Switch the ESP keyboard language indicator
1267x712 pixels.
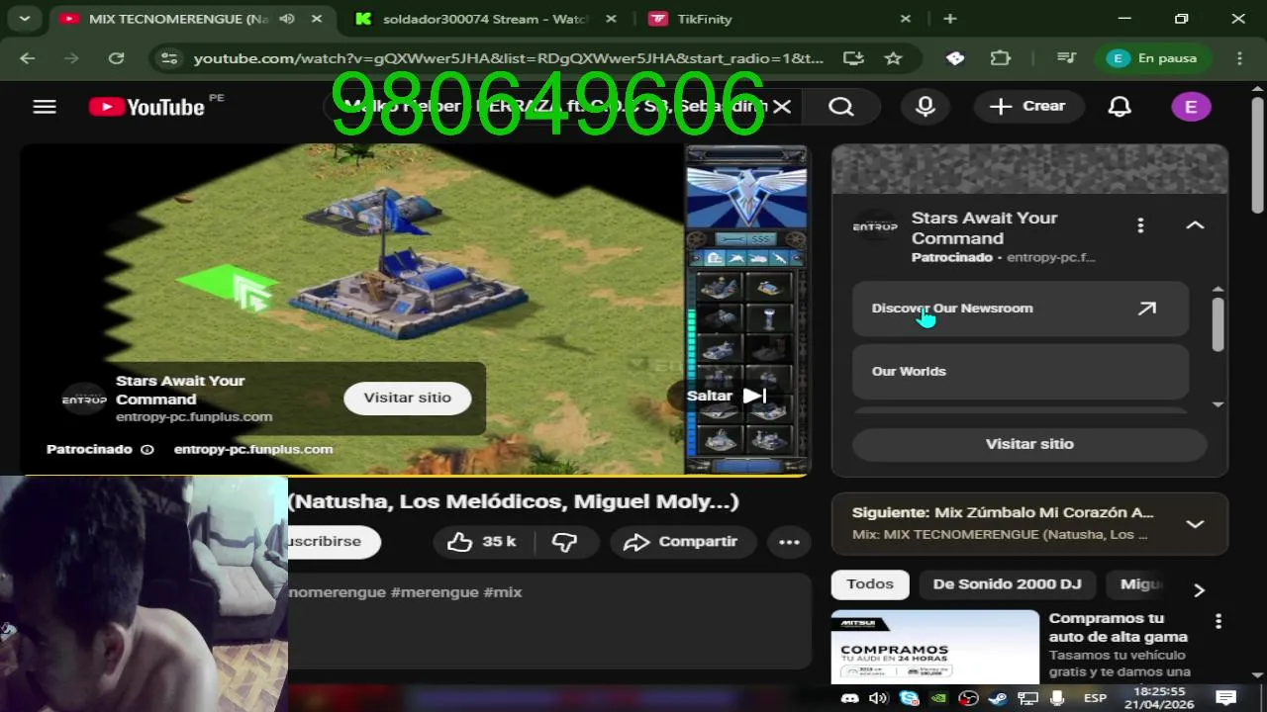(x=1095, y=698)
